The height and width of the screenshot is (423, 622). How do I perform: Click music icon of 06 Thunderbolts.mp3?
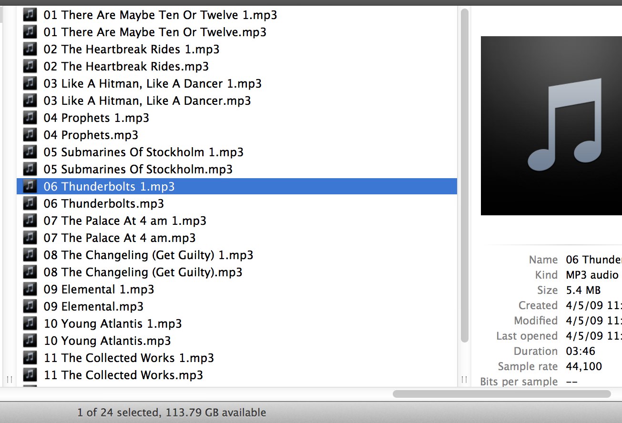click(30, 203)
